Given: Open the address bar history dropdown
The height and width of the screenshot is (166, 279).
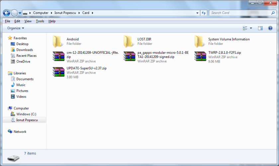Looking at the screenshot, I should tap(197, 13).
